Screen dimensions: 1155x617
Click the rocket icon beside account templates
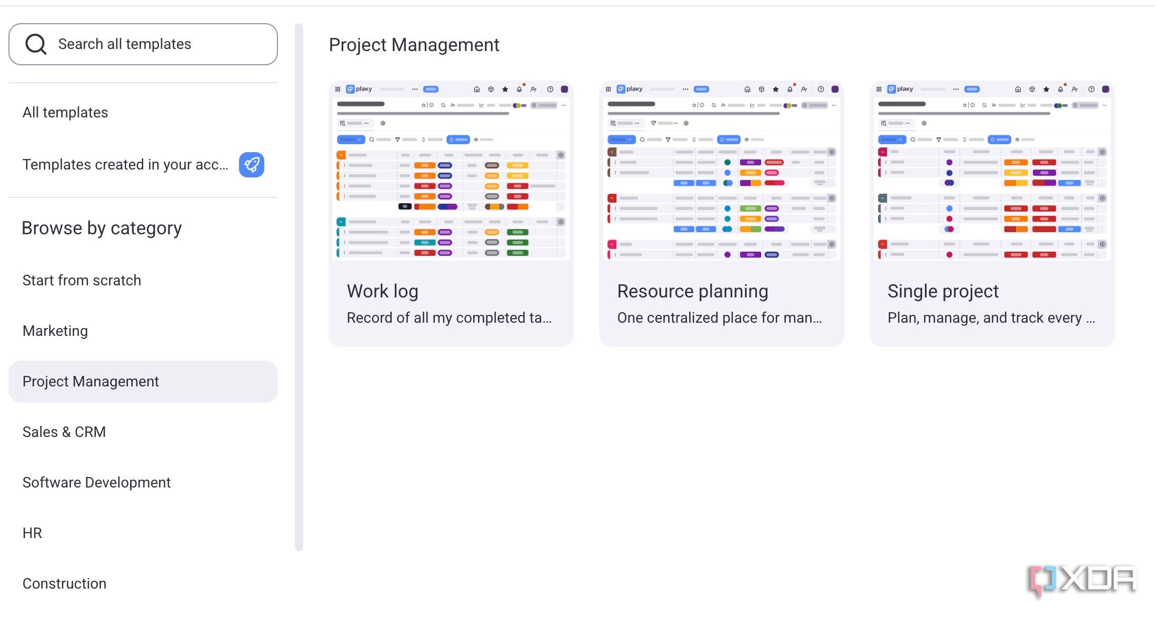point(252,165)
